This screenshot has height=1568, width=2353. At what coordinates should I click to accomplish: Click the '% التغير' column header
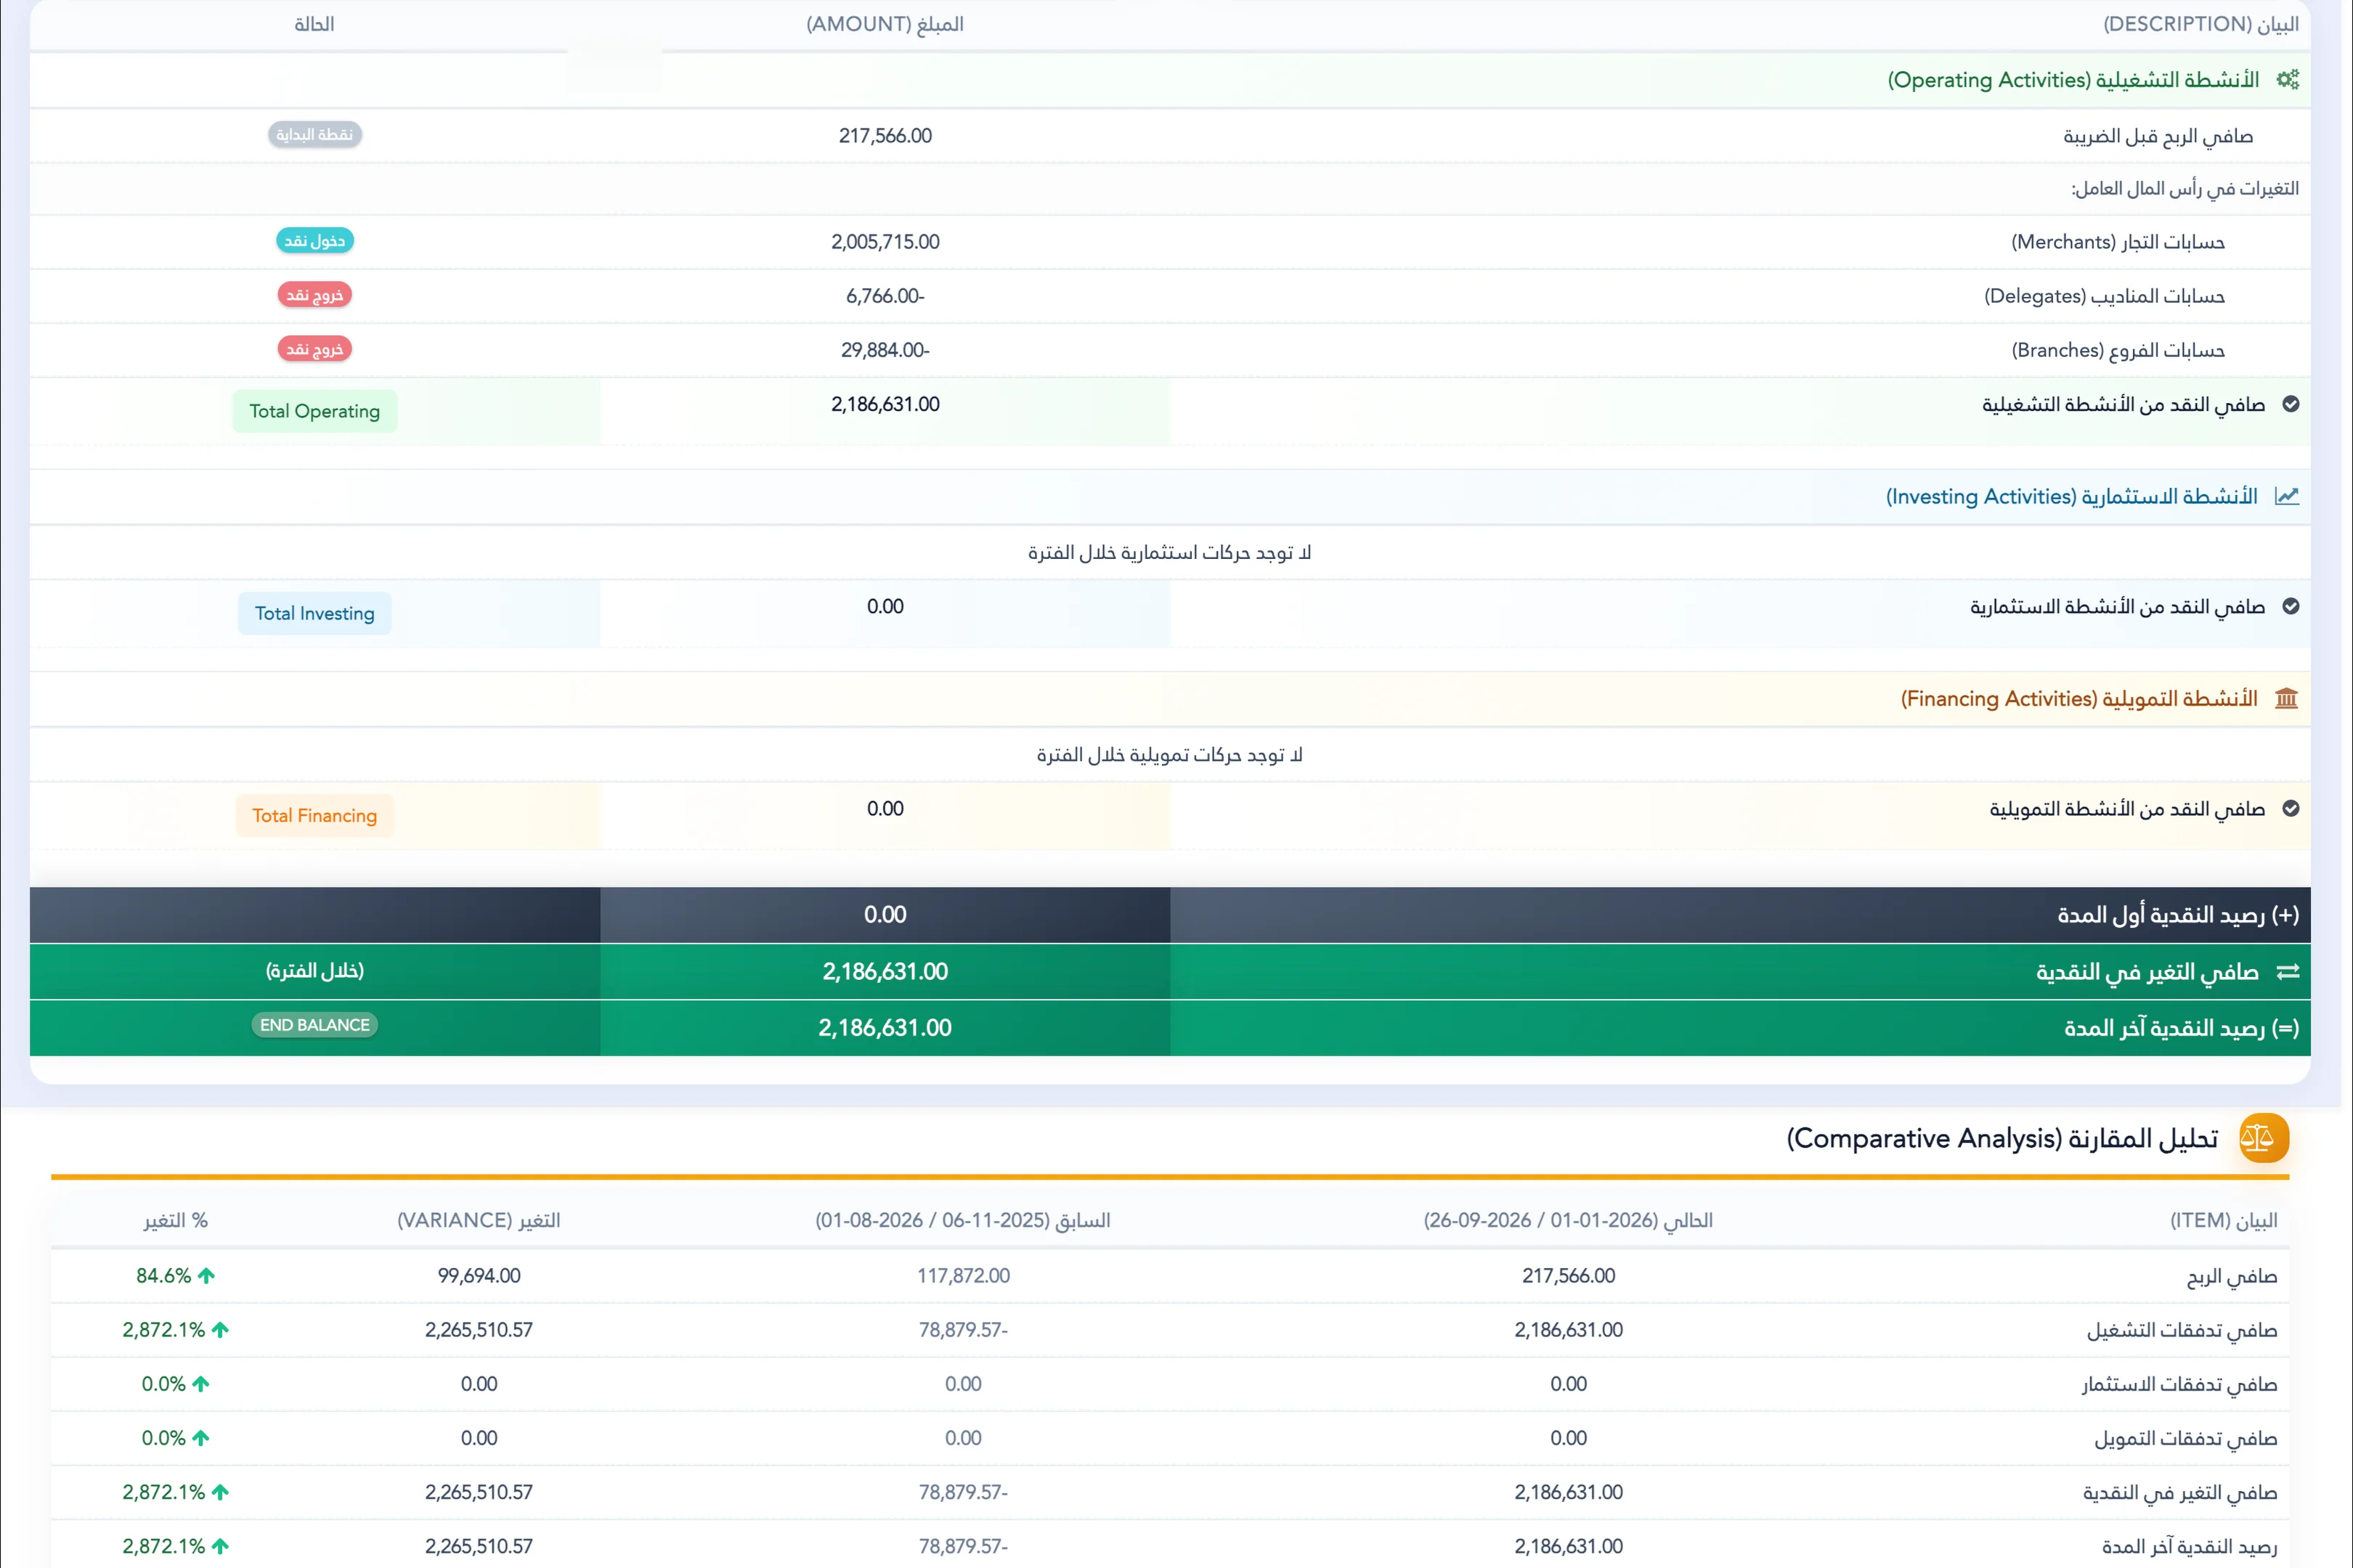175,1220
